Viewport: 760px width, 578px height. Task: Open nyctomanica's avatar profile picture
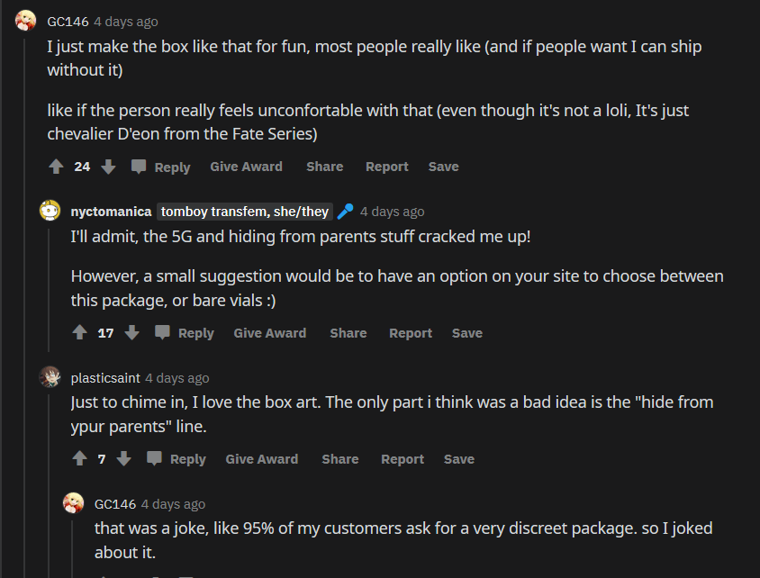(50, 211)
